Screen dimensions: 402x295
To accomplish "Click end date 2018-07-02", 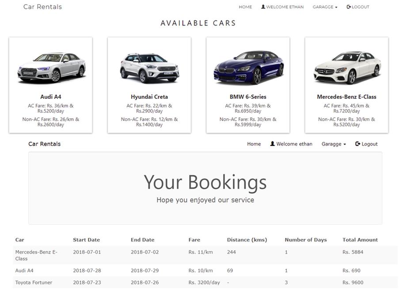I will [x=145, y=252].
